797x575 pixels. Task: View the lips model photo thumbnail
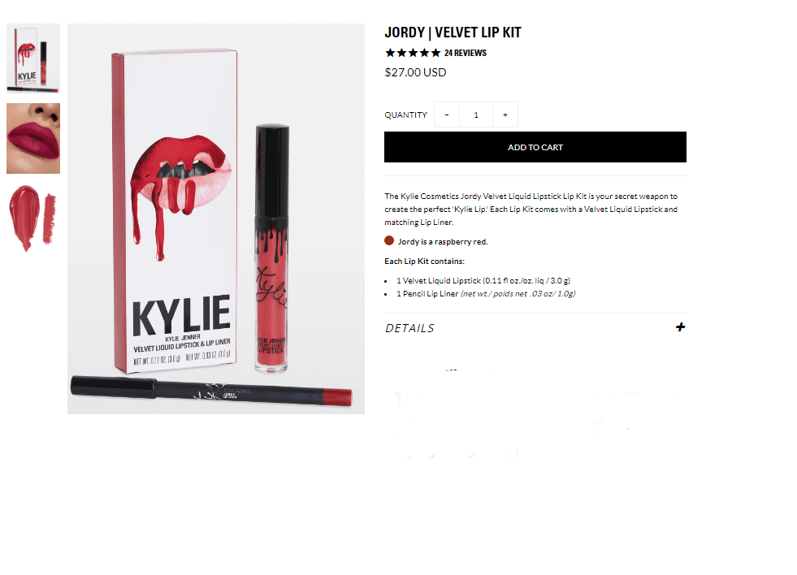[33, 138]
